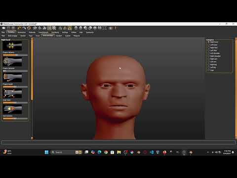Redo the last undone change
This screenshot has height=178, width=237.
click(24, 28)
